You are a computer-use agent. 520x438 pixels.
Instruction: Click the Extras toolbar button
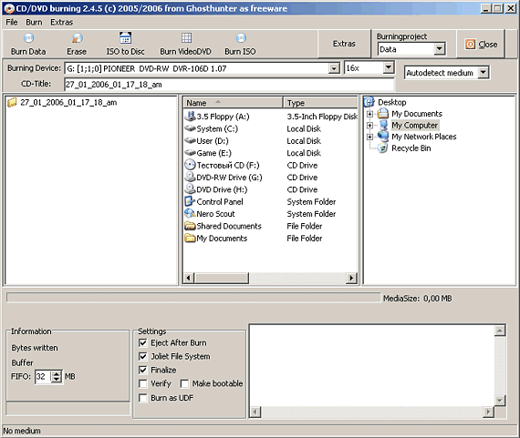(344, 44)
